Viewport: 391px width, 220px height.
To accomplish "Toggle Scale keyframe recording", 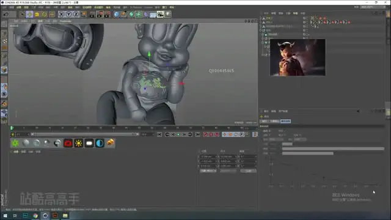I will pos(230,134).
